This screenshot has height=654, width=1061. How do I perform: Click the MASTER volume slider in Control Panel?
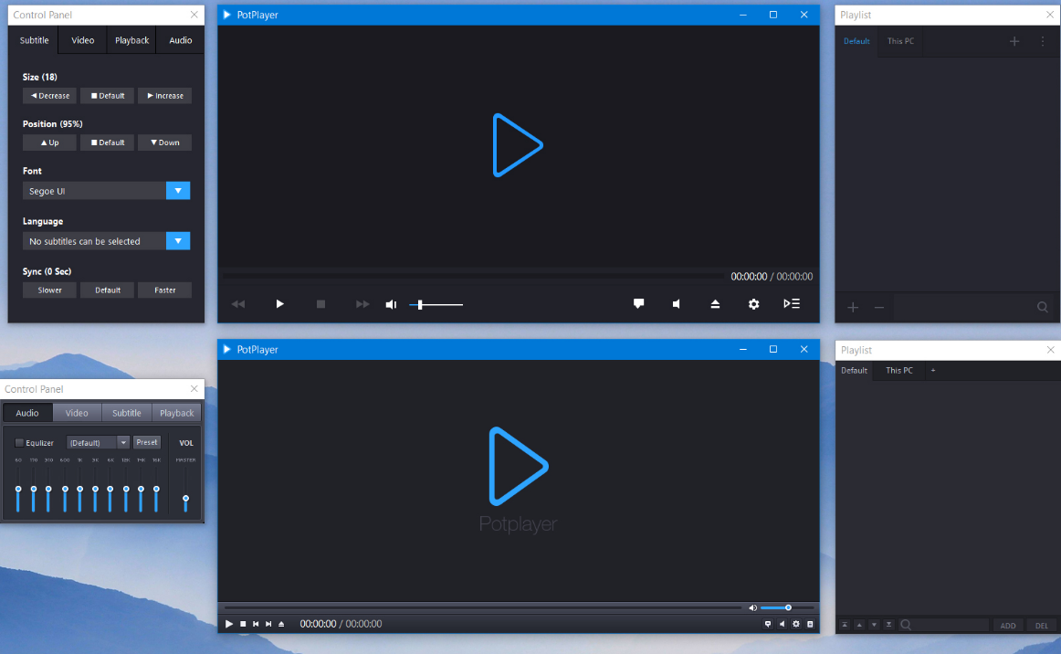185,490
